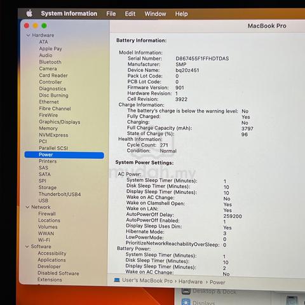Click the Displays settings icon

coord(186,302)
